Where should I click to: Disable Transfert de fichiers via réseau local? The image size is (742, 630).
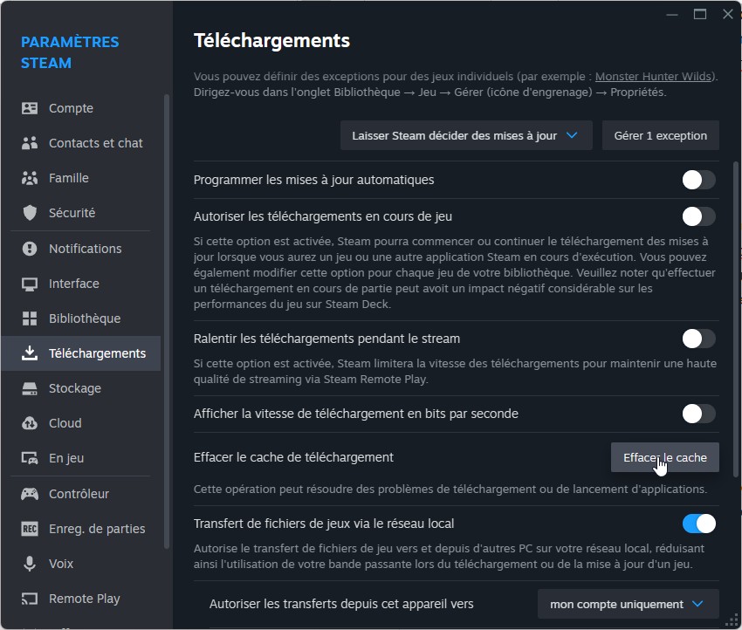point(698,523)
